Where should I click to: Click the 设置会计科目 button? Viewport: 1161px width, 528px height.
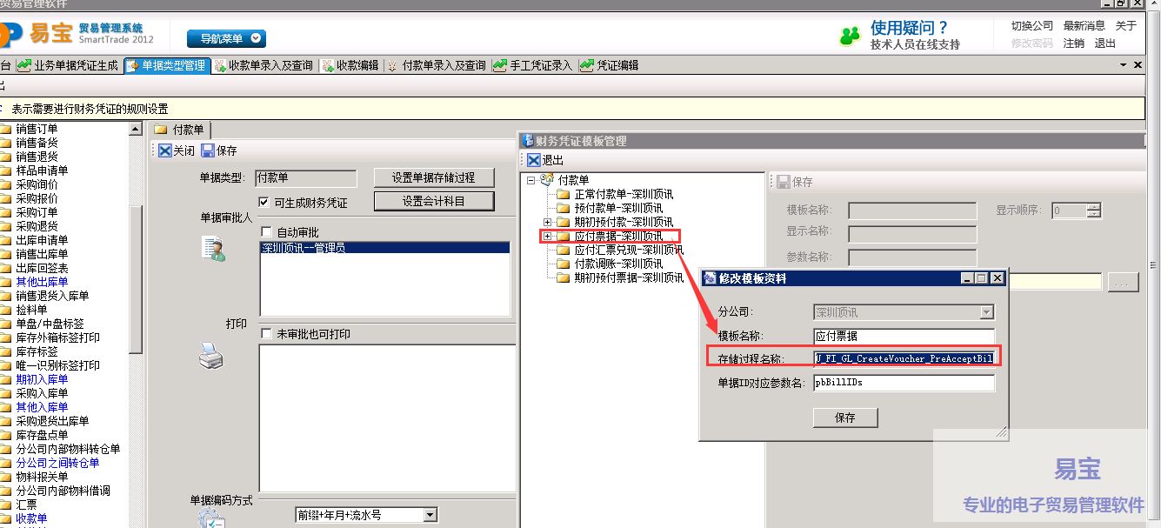coord(434,201)
